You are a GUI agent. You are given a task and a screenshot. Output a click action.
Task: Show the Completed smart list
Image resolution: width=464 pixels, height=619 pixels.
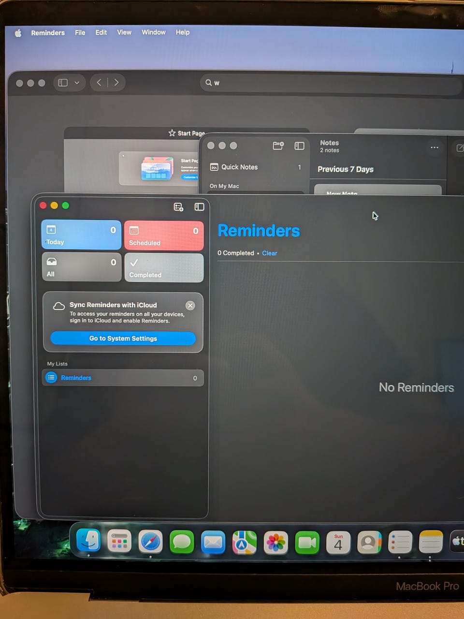click(164, 267)
